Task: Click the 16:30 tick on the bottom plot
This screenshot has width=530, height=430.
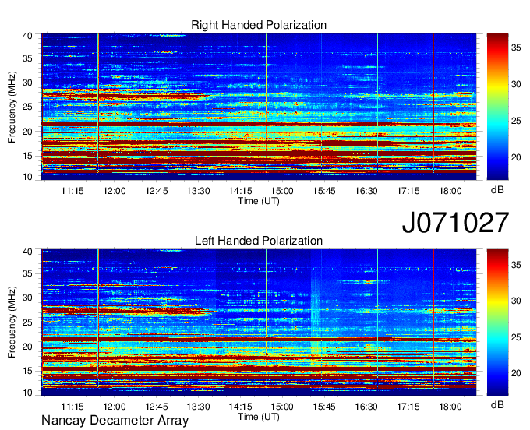Action: 366,407
